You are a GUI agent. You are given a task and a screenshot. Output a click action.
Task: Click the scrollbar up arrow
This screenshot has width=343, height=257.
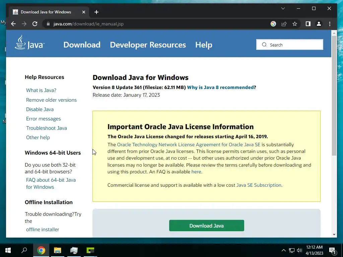tap(334, 33)
